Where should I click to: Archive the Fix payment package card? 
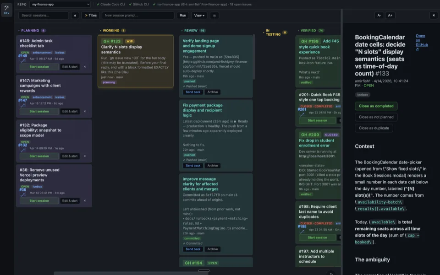pos(212,166)
